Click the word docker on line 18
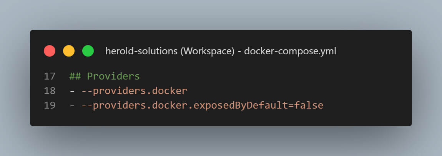The height and width of the screenshot is (156, 442). point(169,91)
